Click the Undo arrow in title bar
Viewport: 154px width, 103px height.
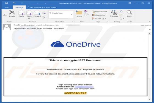(14, 3)
